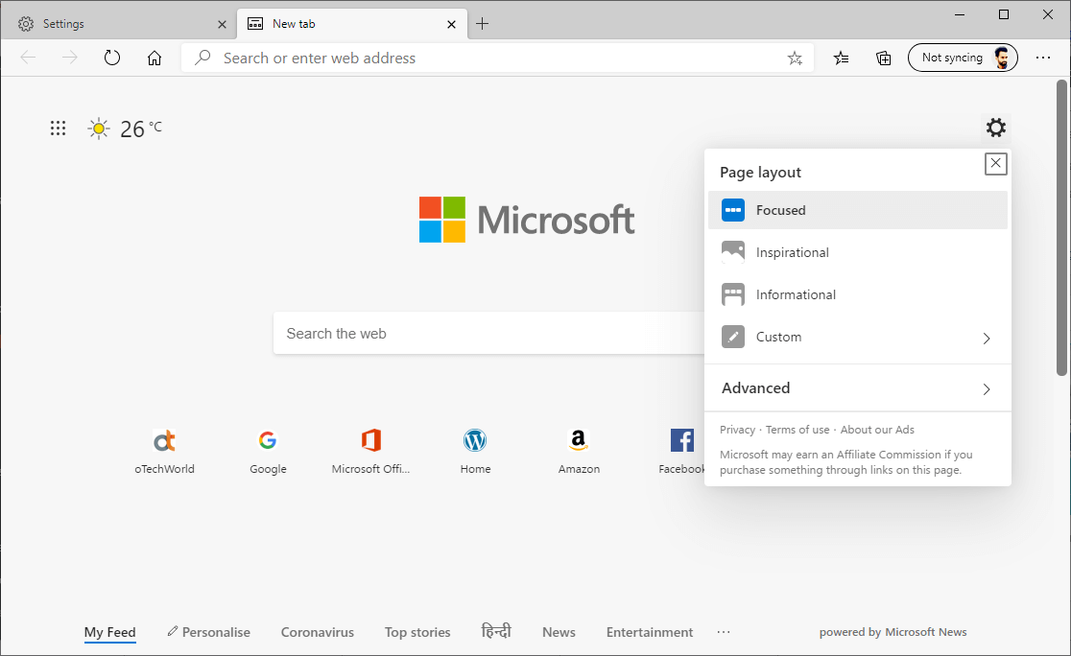Add this page to favorites star
1071x656 pixels.
pos(795,58)
